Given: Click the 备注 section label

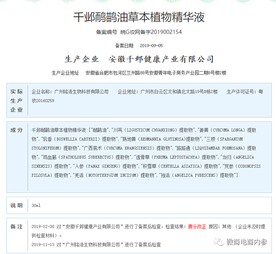Looking at the screenshot, I should pyautogui.click(x=17, y=226).
